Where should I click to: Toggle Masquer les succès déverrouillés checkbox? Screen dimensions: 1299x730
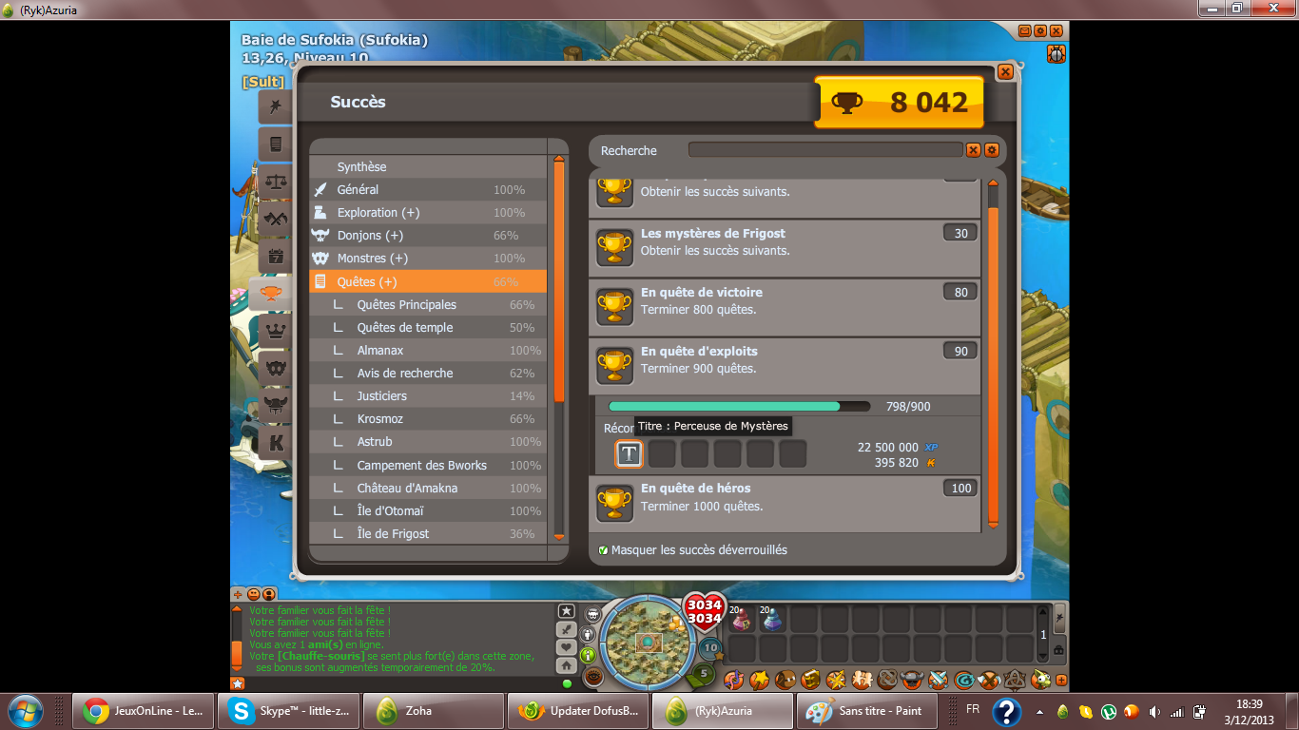[x=603, y=550]
